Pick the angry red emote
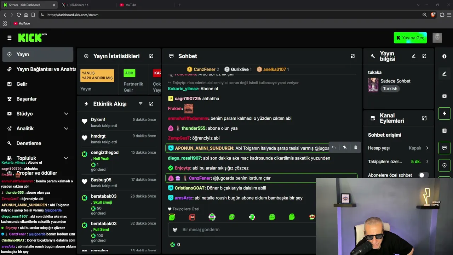This screenshot has width=453, height=255. [x=192, y=217]
